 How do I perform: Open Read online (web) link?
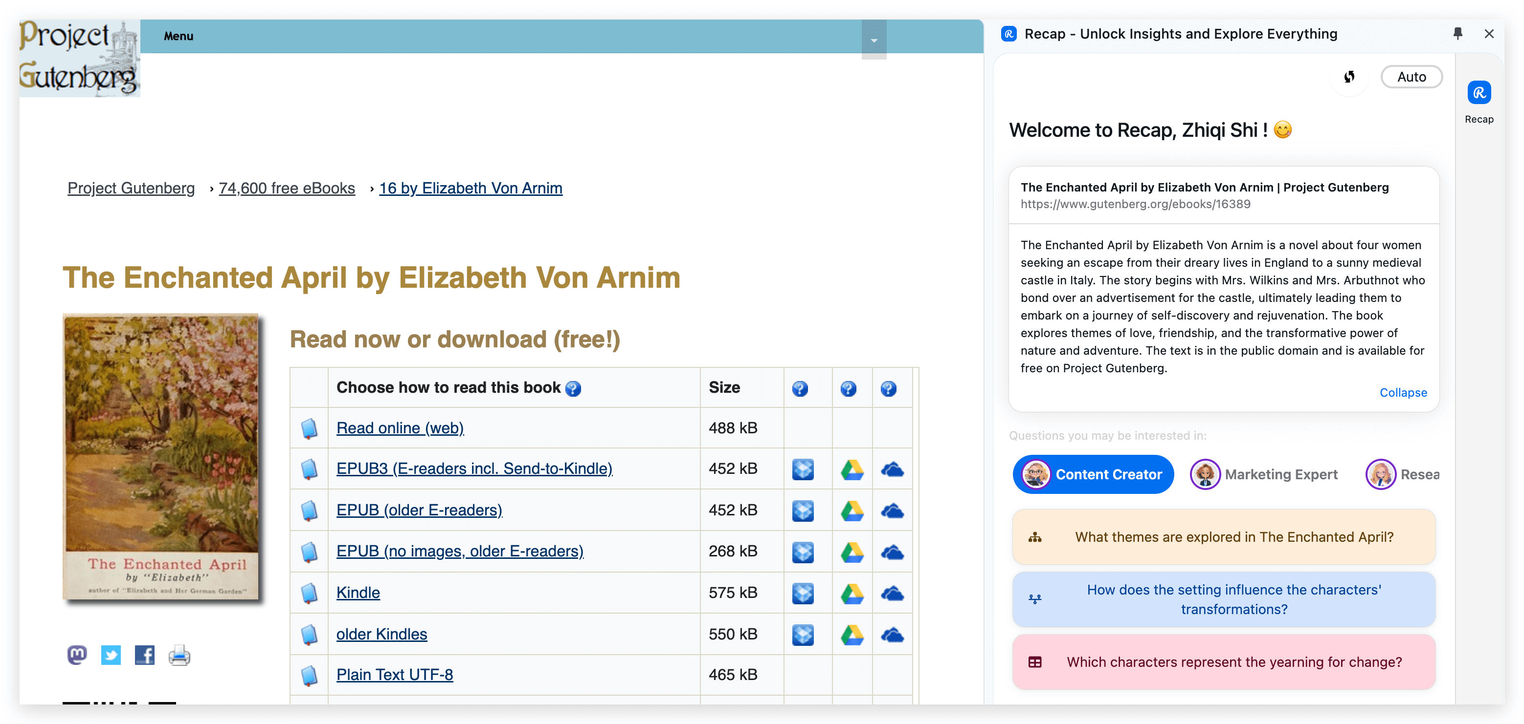click(400, 428)
